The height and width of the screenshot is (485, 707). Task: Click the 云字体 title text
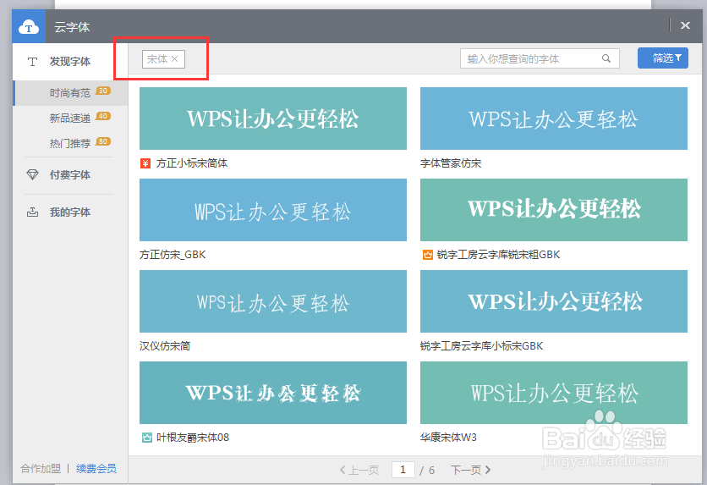click(72, 27)
